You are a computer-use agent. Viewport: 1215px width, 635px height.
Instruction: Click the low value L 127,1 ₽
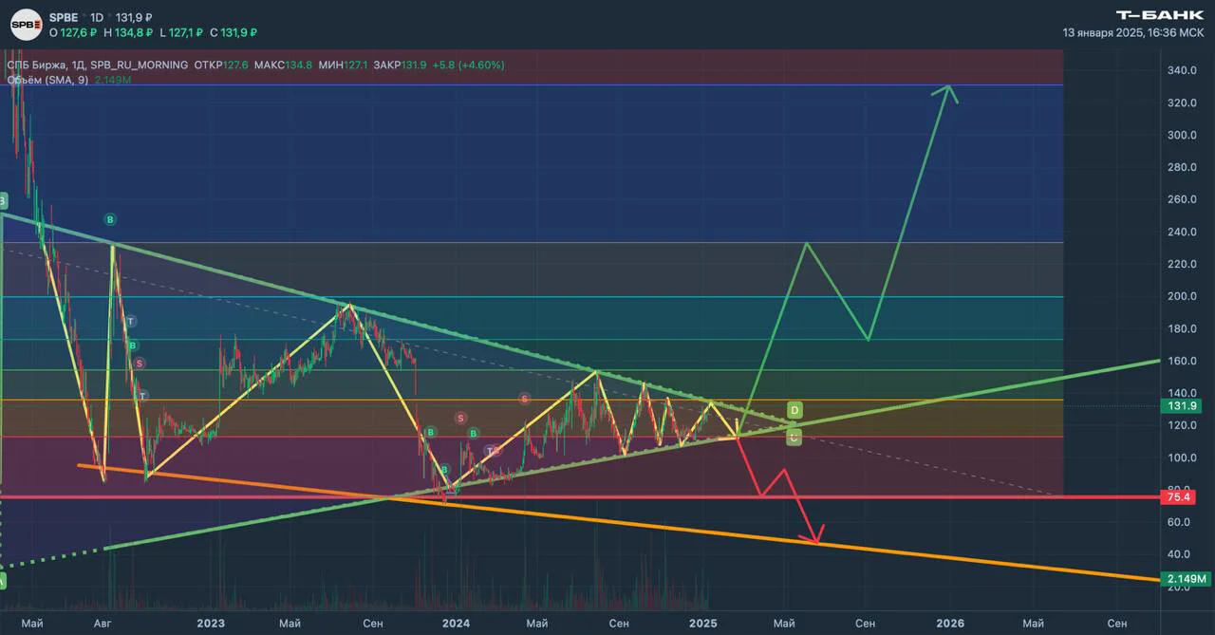(x=180, y=33)
